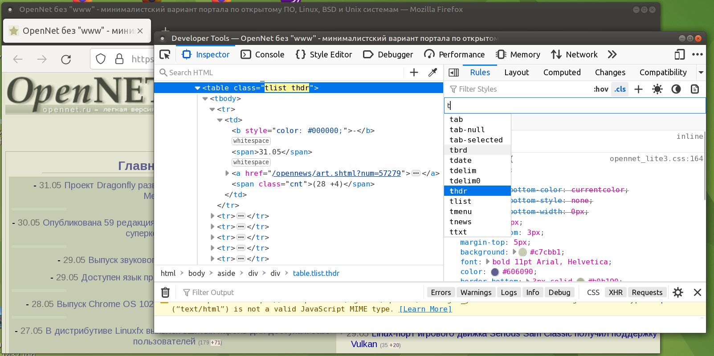Screen dimensions: 714x356
Task: Collapse the tbody node
Action: click(205, 99)
